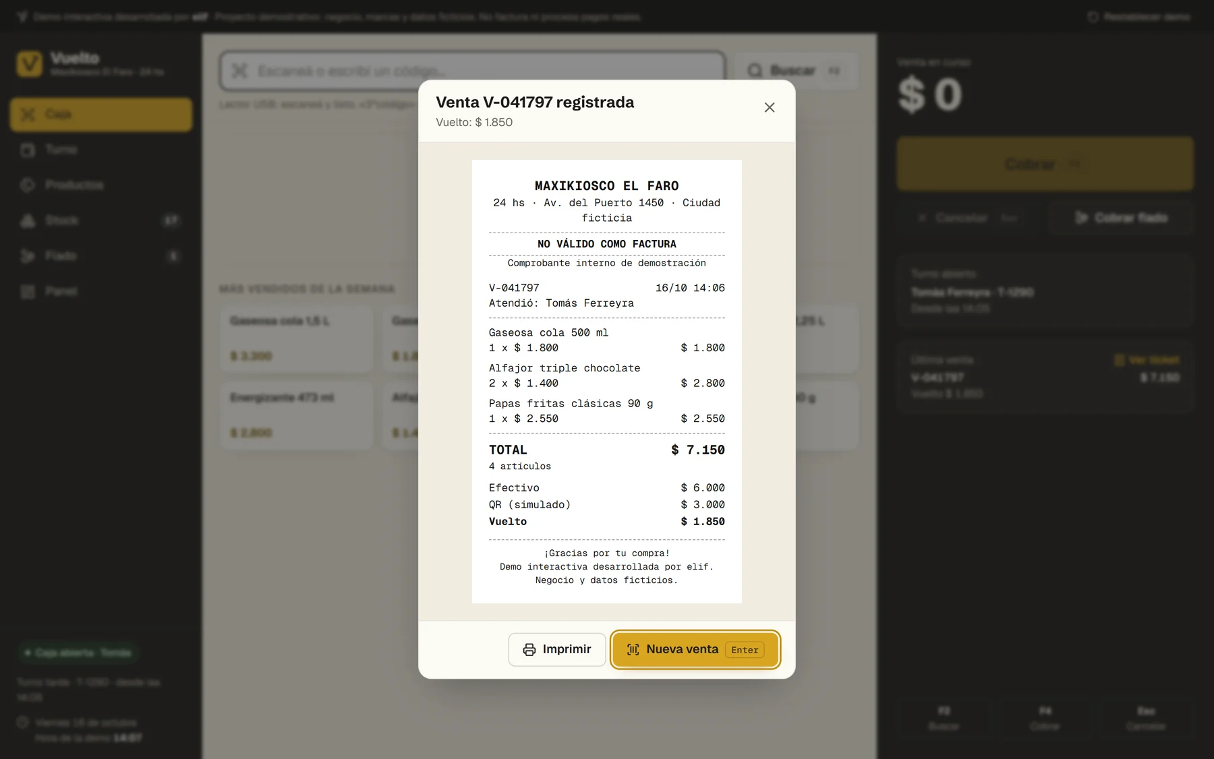
Task: Open Productos in the sidebar
Action: [101, 185]
